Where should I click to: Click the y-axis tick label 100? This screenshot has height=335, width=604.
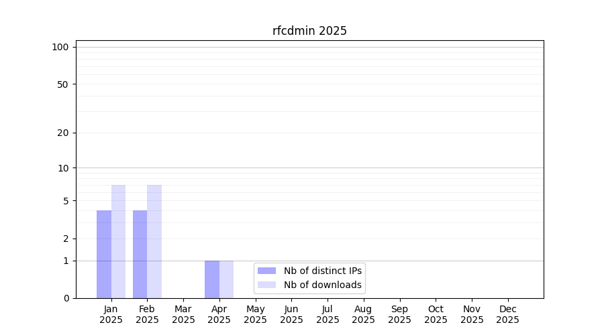point(60,47)
